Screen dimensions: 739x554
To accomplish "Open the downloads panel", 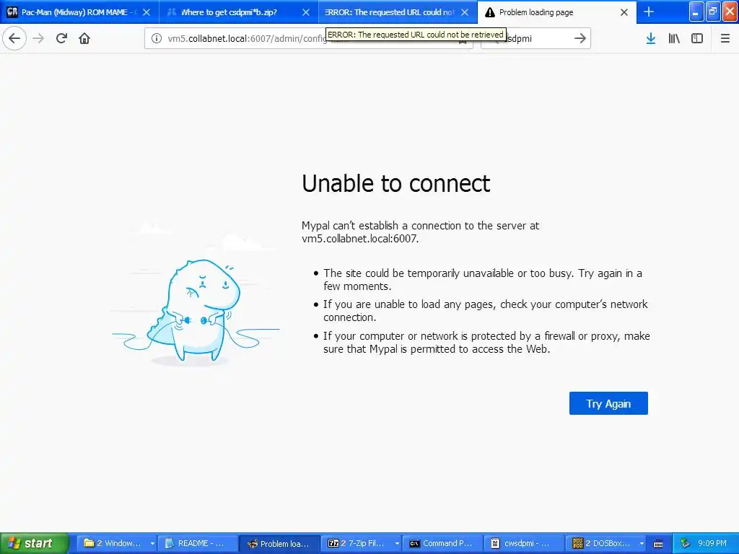I will click(x=651, y=38).
